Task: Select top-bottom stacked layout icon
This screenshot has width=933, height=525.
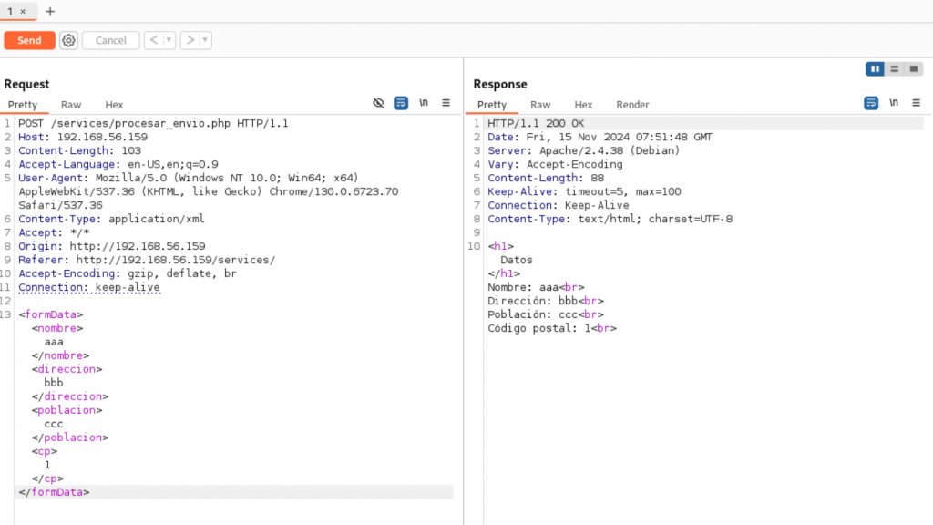Action: (x=895, y=69)
